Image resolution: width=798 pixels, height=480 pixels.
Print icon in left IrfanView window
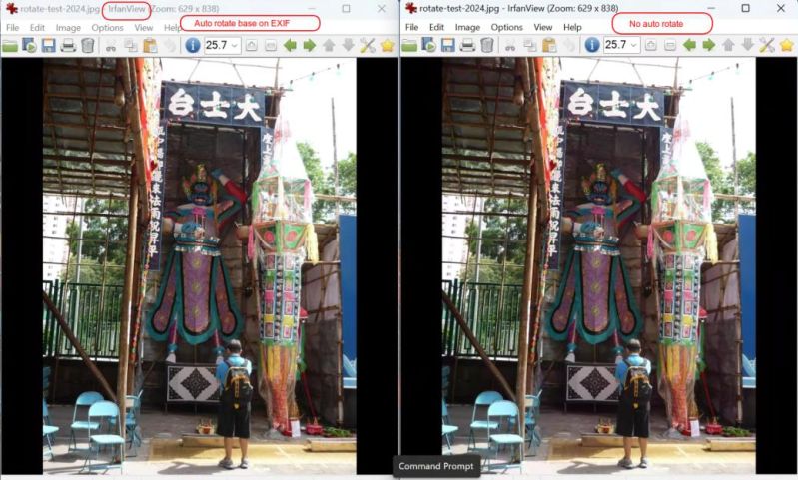coord(68,46)
